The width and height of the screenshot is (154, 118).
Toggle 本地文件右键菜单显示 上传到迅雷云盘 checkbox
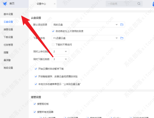click(36, 84)
